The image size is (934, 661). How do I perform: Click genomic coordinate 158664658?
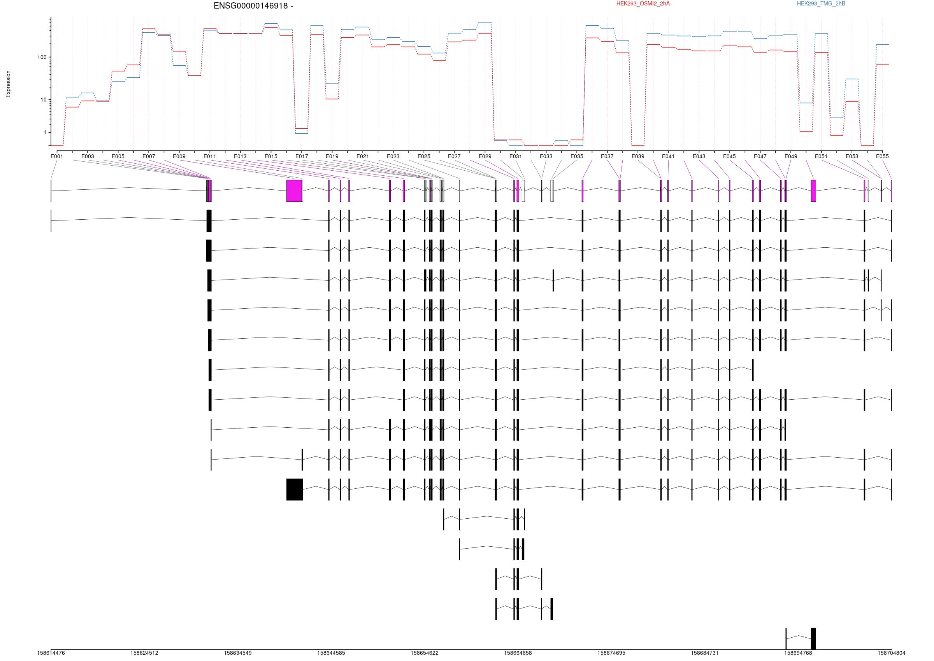click(x=518, y=653)
